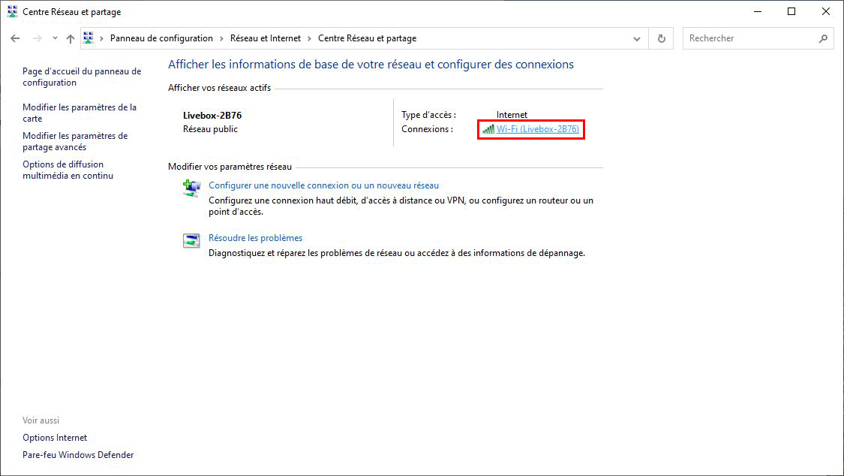Maximize the Centre Réseau et partage window
The height and width of the screenshot is (476, 844).
pyautogui.click(x=791, y=11)
